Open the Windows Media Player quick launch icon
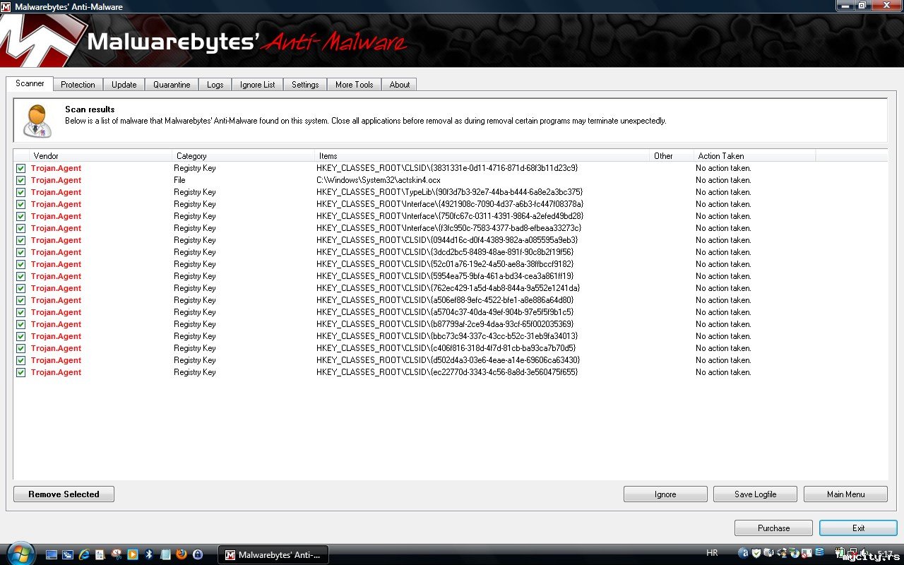904x565 pixels. [x=132, y=554]
